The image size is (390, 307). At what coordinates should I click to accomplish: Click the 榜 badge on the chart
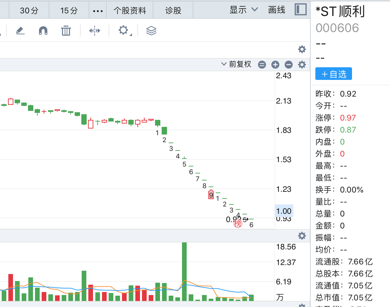click(238, 224)
